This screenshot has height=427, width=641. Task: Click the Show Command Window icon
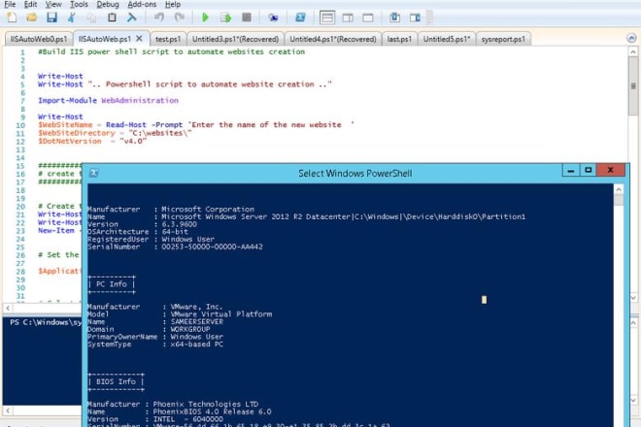coord(395,17)
